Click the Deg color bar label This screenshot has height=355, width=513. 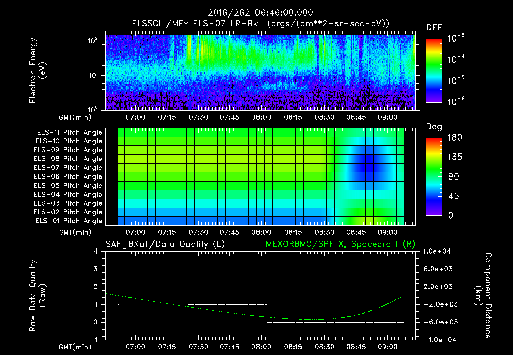[434, 127]
